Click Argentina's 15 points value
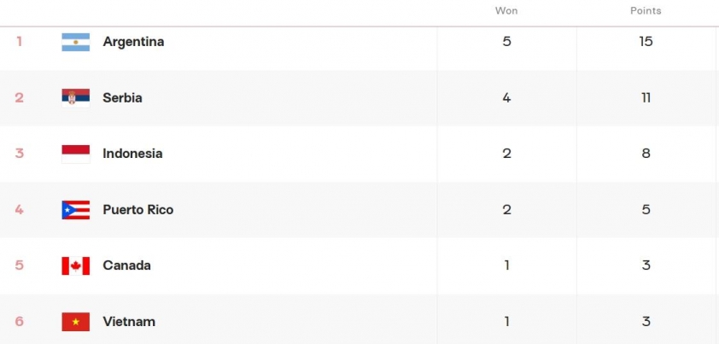This screenshot has width=719, height=344. click(646, 42)
